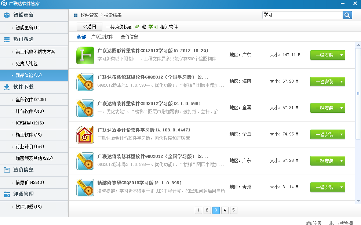Open 第三代整体解决方案 in sidebar

(x=34, y=52)
